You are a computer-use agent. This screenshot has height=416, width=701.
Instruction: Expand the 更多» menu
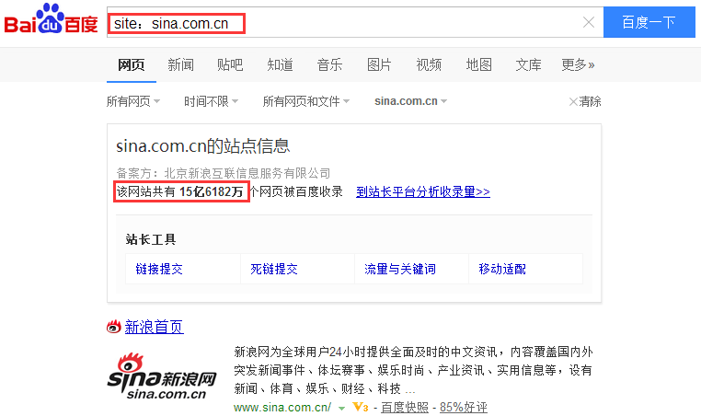coord(578,64)
